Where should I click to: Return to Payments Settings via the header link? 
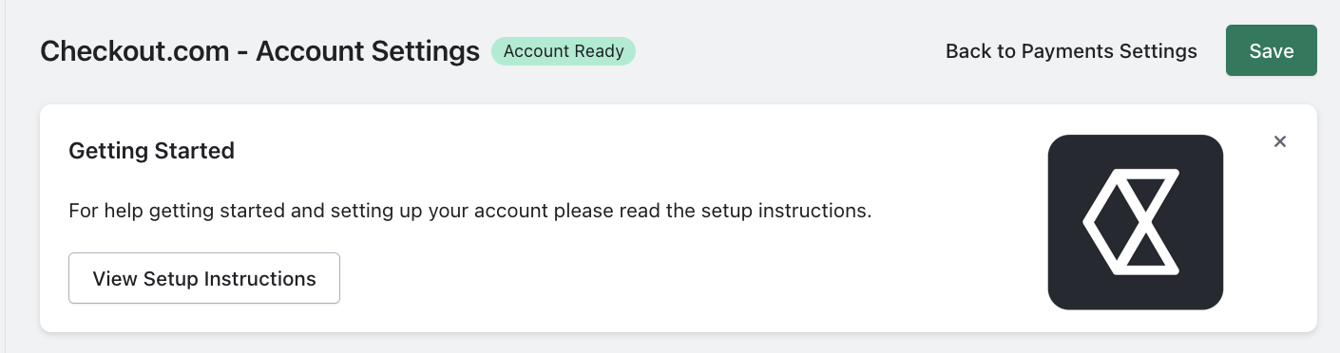[1071, 51]
